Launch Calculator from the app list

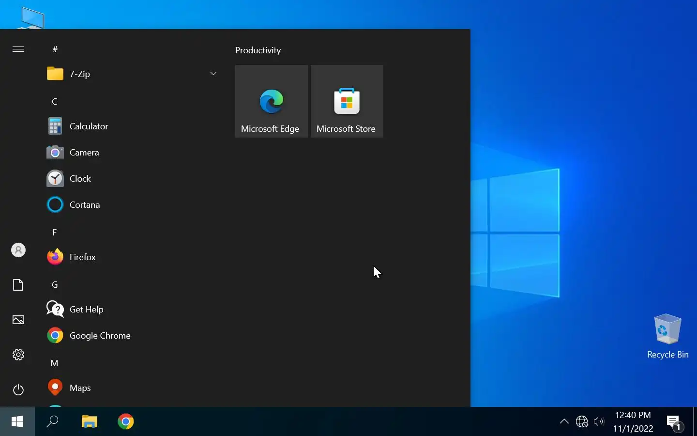[x=132, y=126]
